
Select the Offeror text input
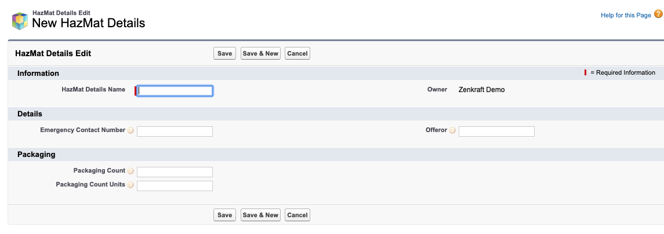(x=496, y=131)
